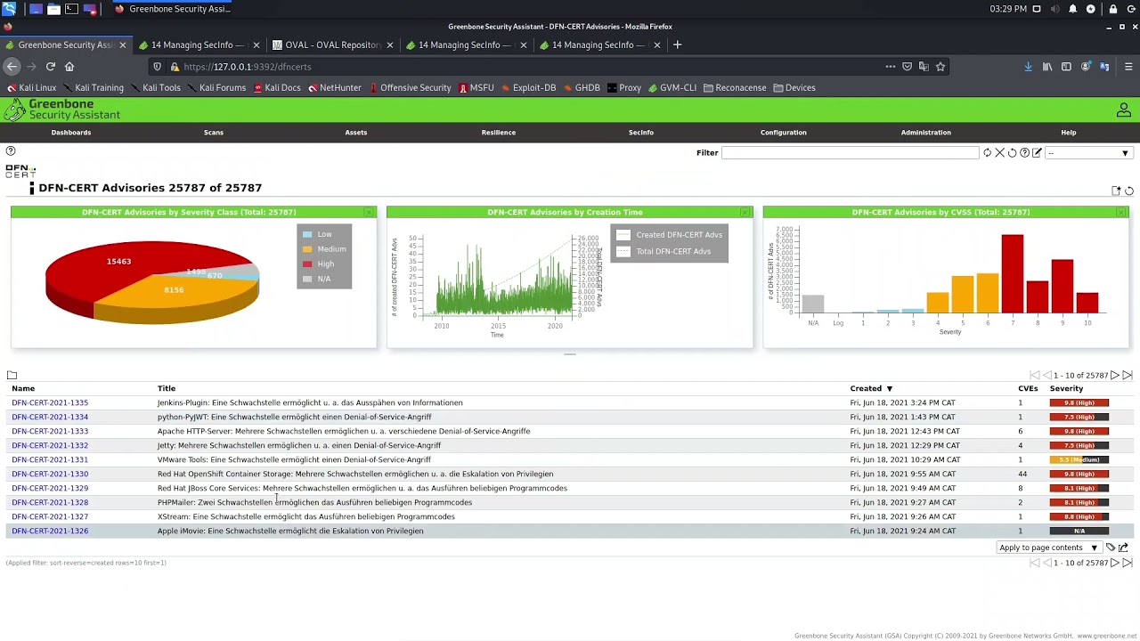Open the saved filters dropdown
Viewport: 1140px width, 641px height.
point(1088,153)
